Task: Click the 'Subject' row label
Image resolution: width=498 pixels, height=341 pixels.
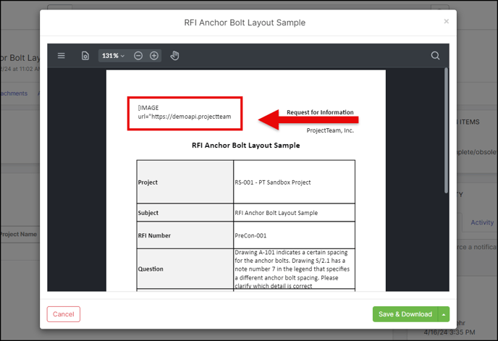Action: pos(148,213)
